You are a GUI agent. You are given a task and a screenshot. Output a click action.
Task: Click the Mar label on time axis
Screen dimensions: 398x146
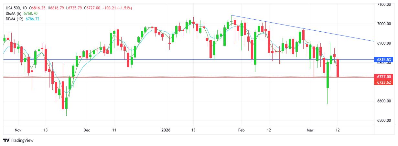(310, 130)
